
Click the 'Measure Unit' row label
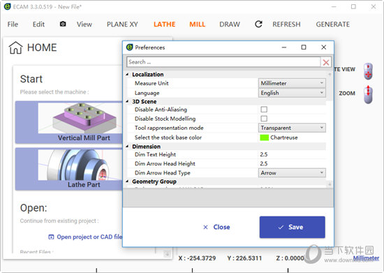pos(152,83)
